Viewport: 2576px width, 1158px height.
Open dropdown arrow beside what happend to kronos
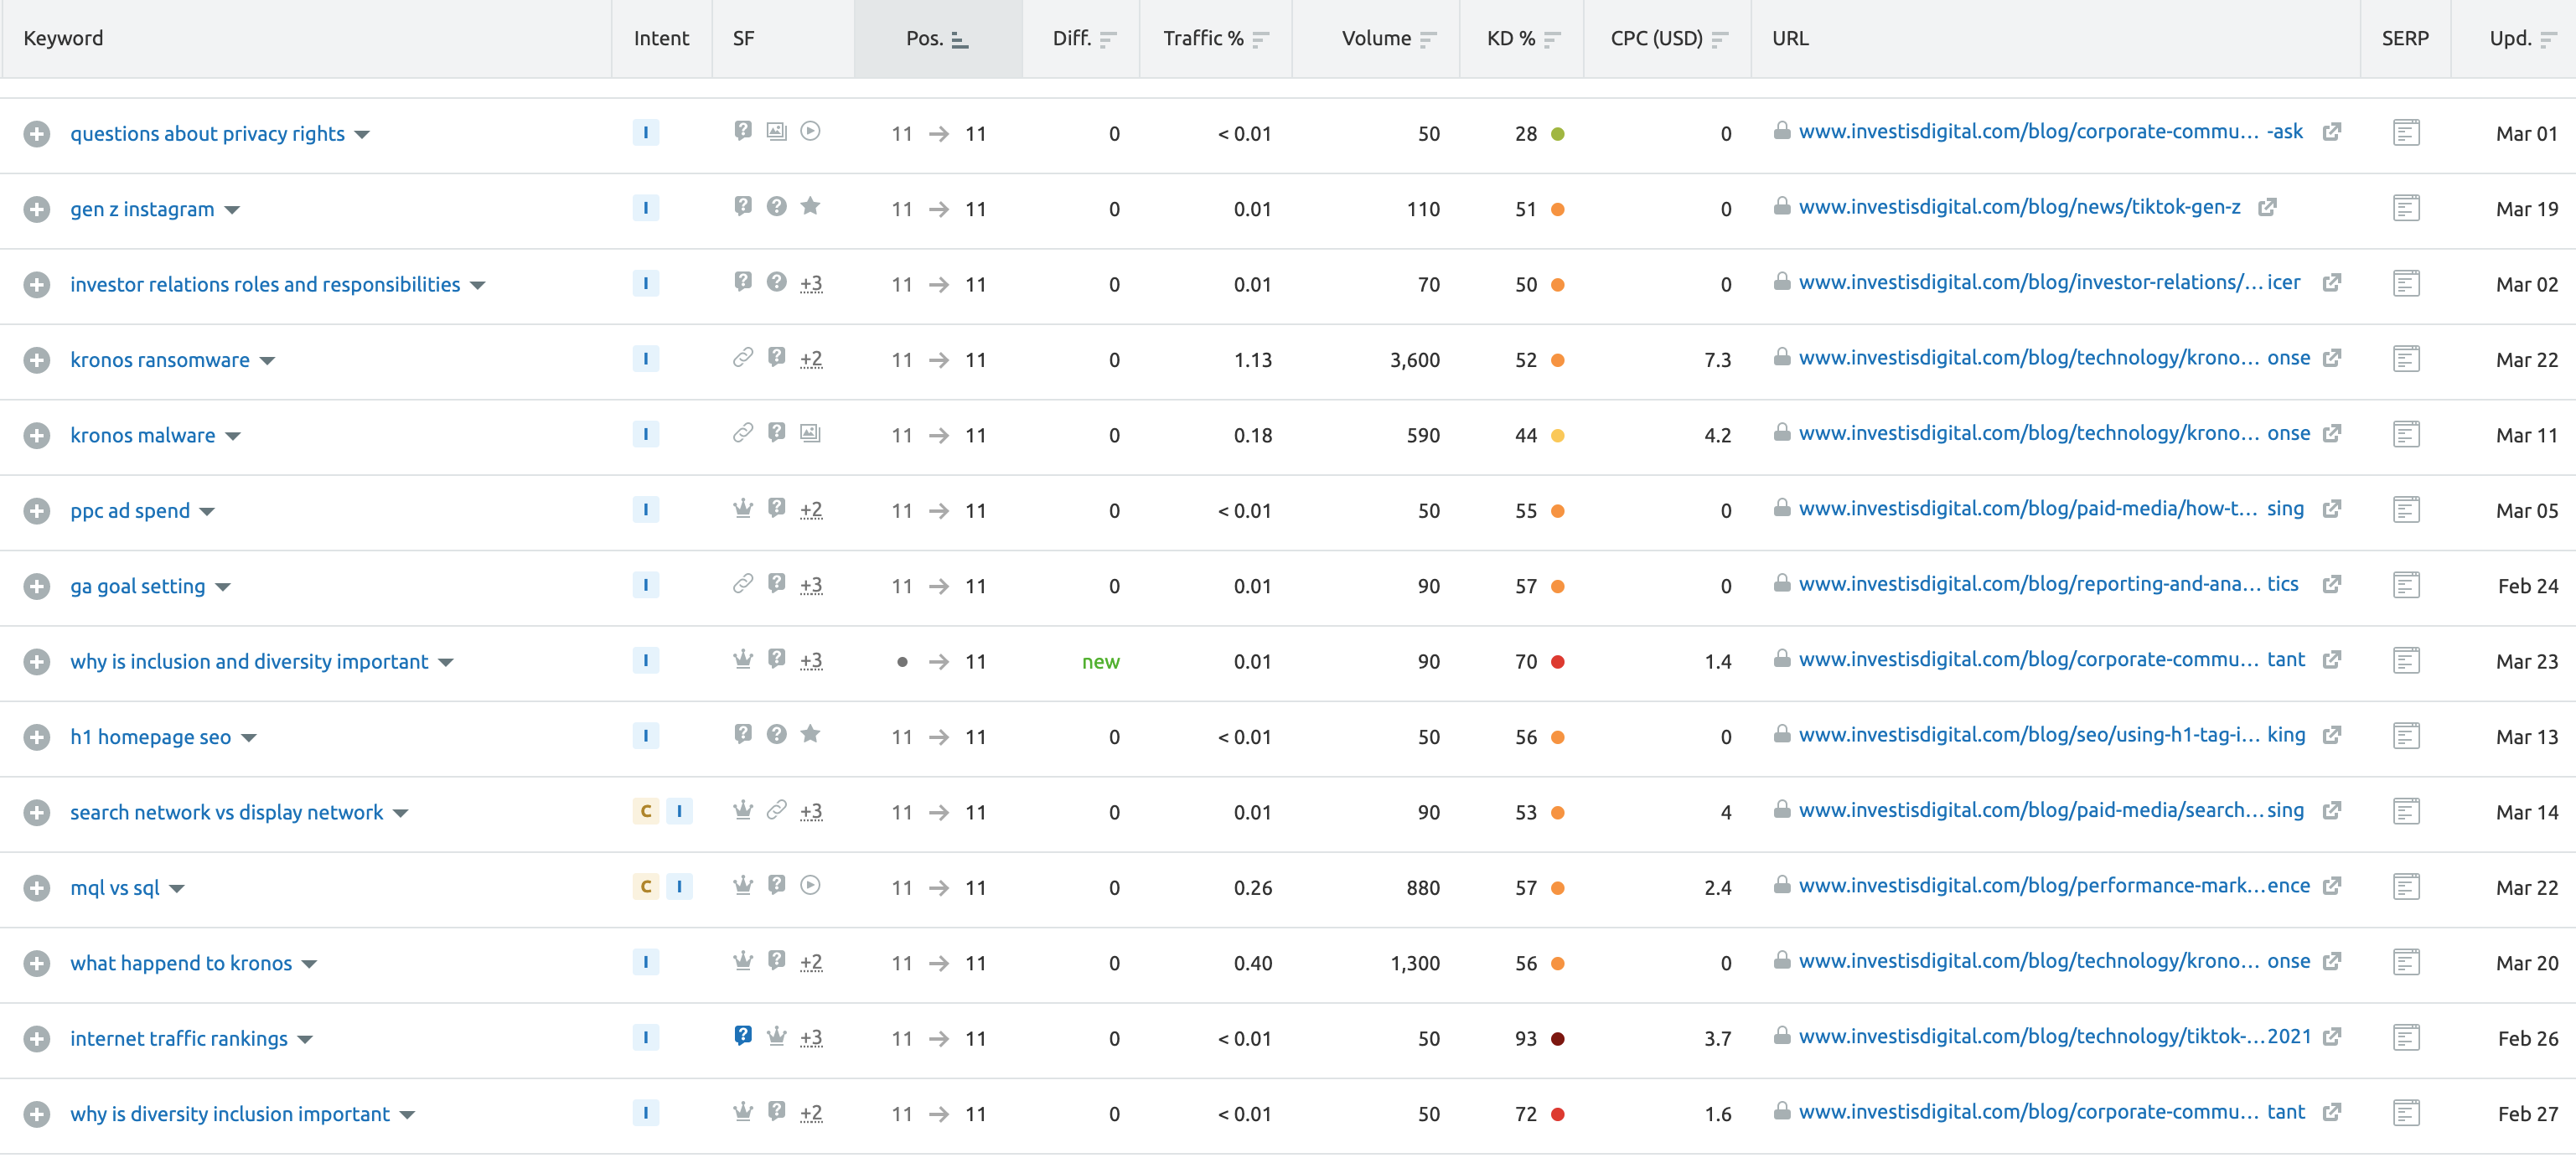pos(309,964)
